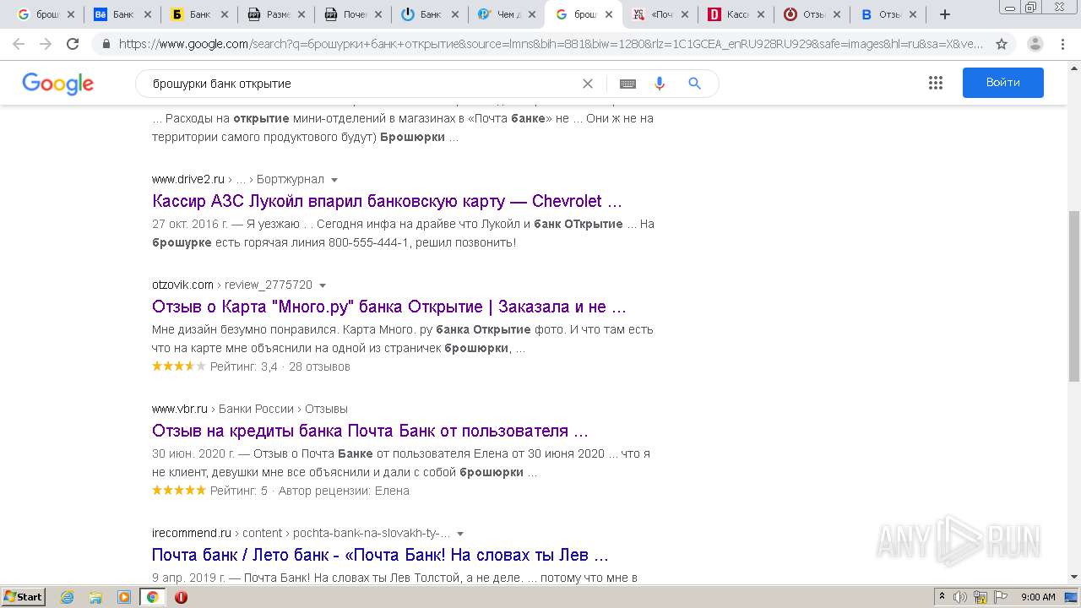Open the Chrome profile avatar
Viewport: 1081px width, 608px height.
(1035, 44)
